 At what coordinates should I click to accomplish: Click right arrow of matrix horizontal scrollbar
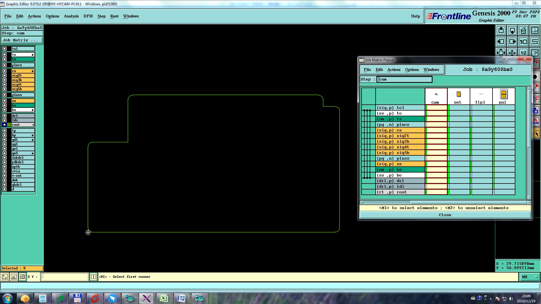point(528,202)
